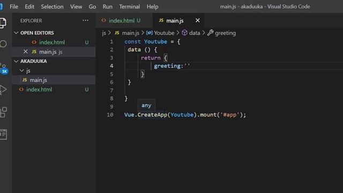This screenshot has width=343, height=193.
Task: Click the greeting wrench icon in breadcrumb
Action: [210, 33]
